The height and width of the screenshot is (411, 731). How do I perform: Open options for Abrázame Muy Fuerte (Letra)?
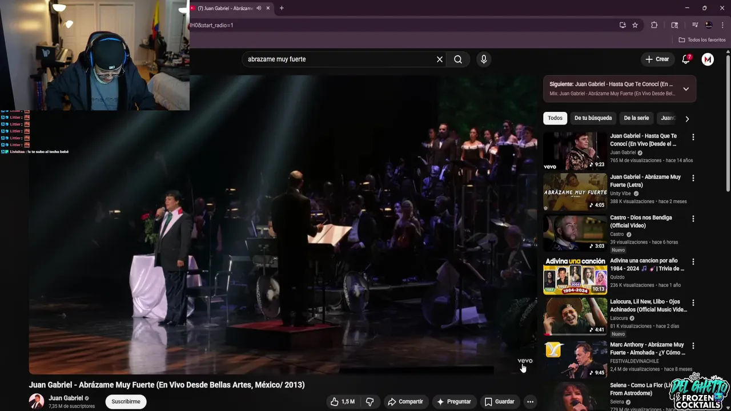pos(693,178)
